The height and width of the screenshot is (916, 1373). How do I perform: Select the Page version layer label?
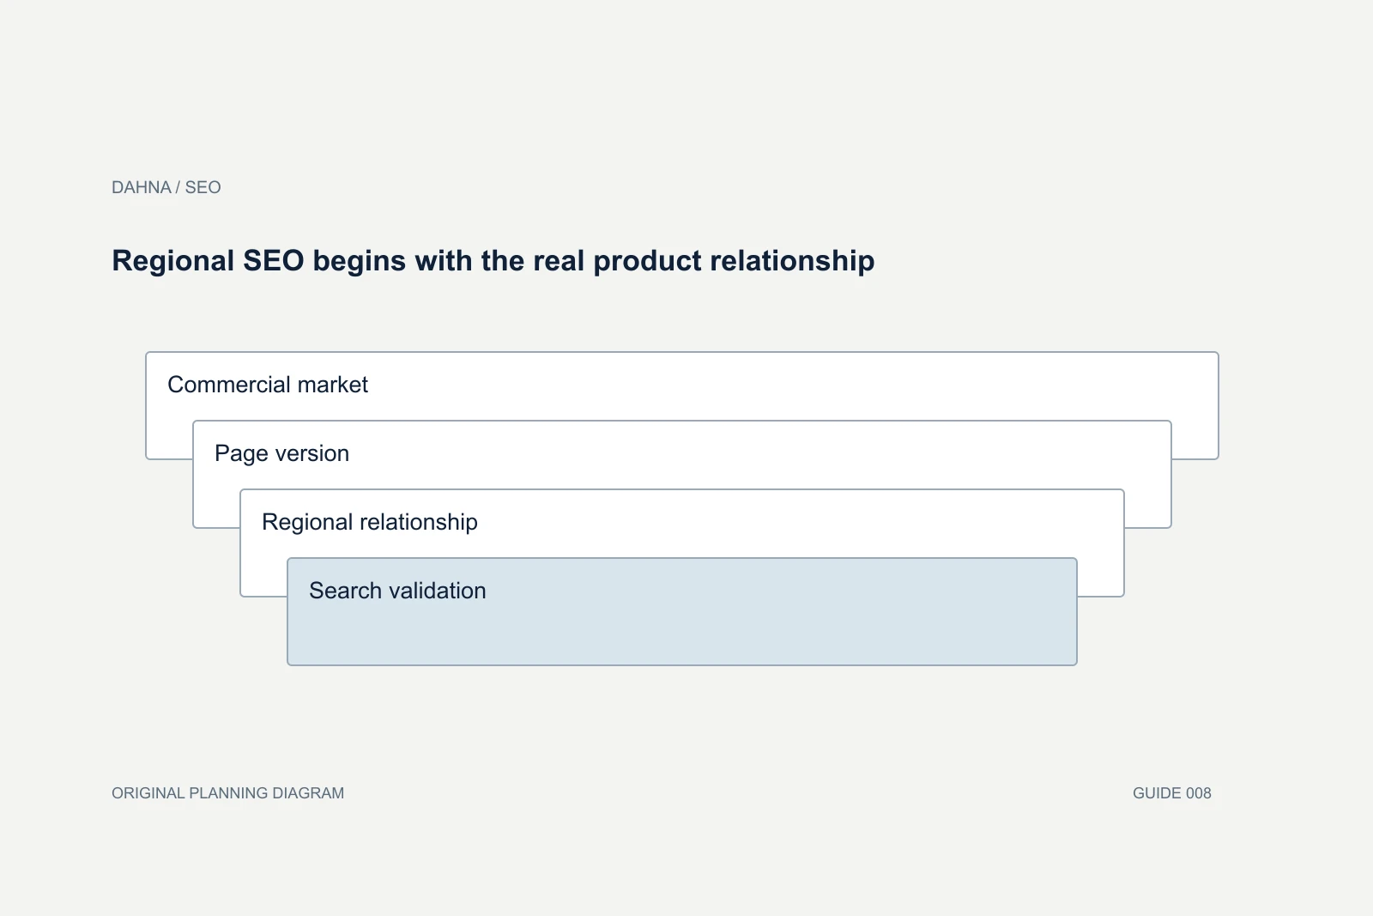tap(282, 453)
